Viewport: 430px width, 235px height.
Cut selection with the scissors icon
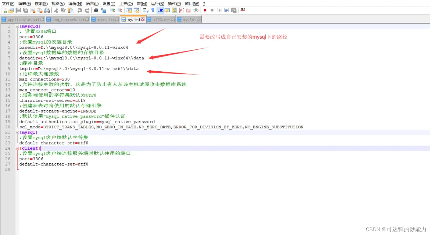[x=56, y=10]
